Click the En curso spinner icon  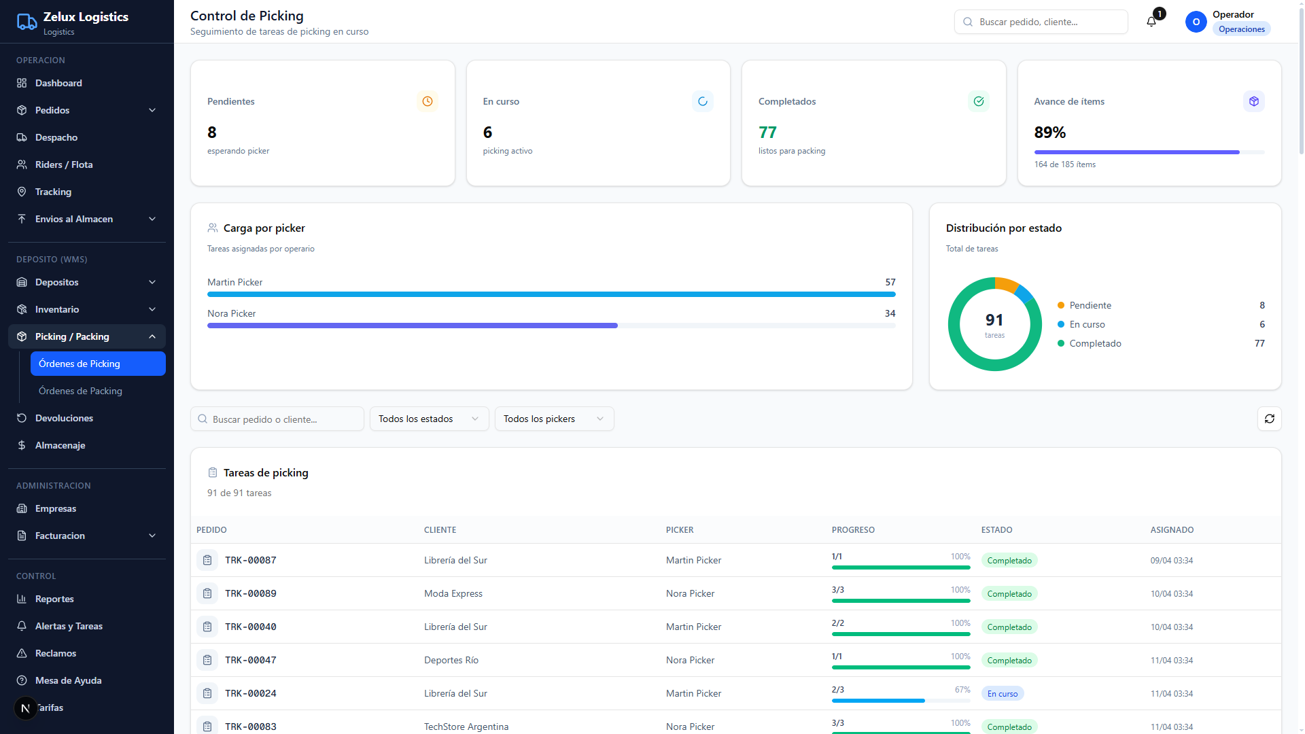tap(703, 101)
